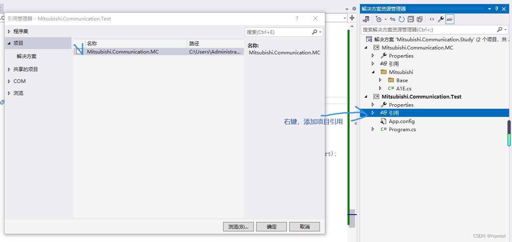Click the solution icon for Mitsubishi.Communication.Study
The image size is (512, 242).
pos(369,39)
